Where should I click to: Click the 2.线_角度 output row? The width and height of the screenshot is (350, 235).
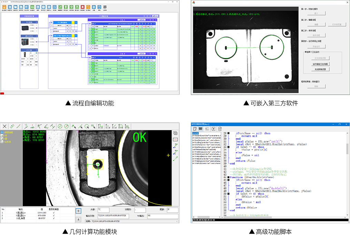38,218
